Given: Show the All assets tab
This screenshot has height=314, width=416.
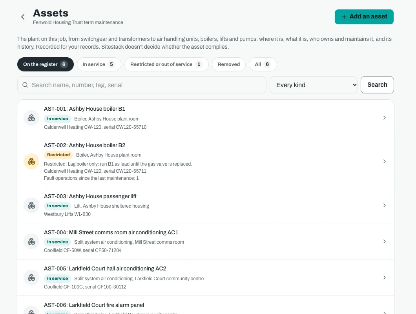Looking at the screenshot, I should pos(263,64).
